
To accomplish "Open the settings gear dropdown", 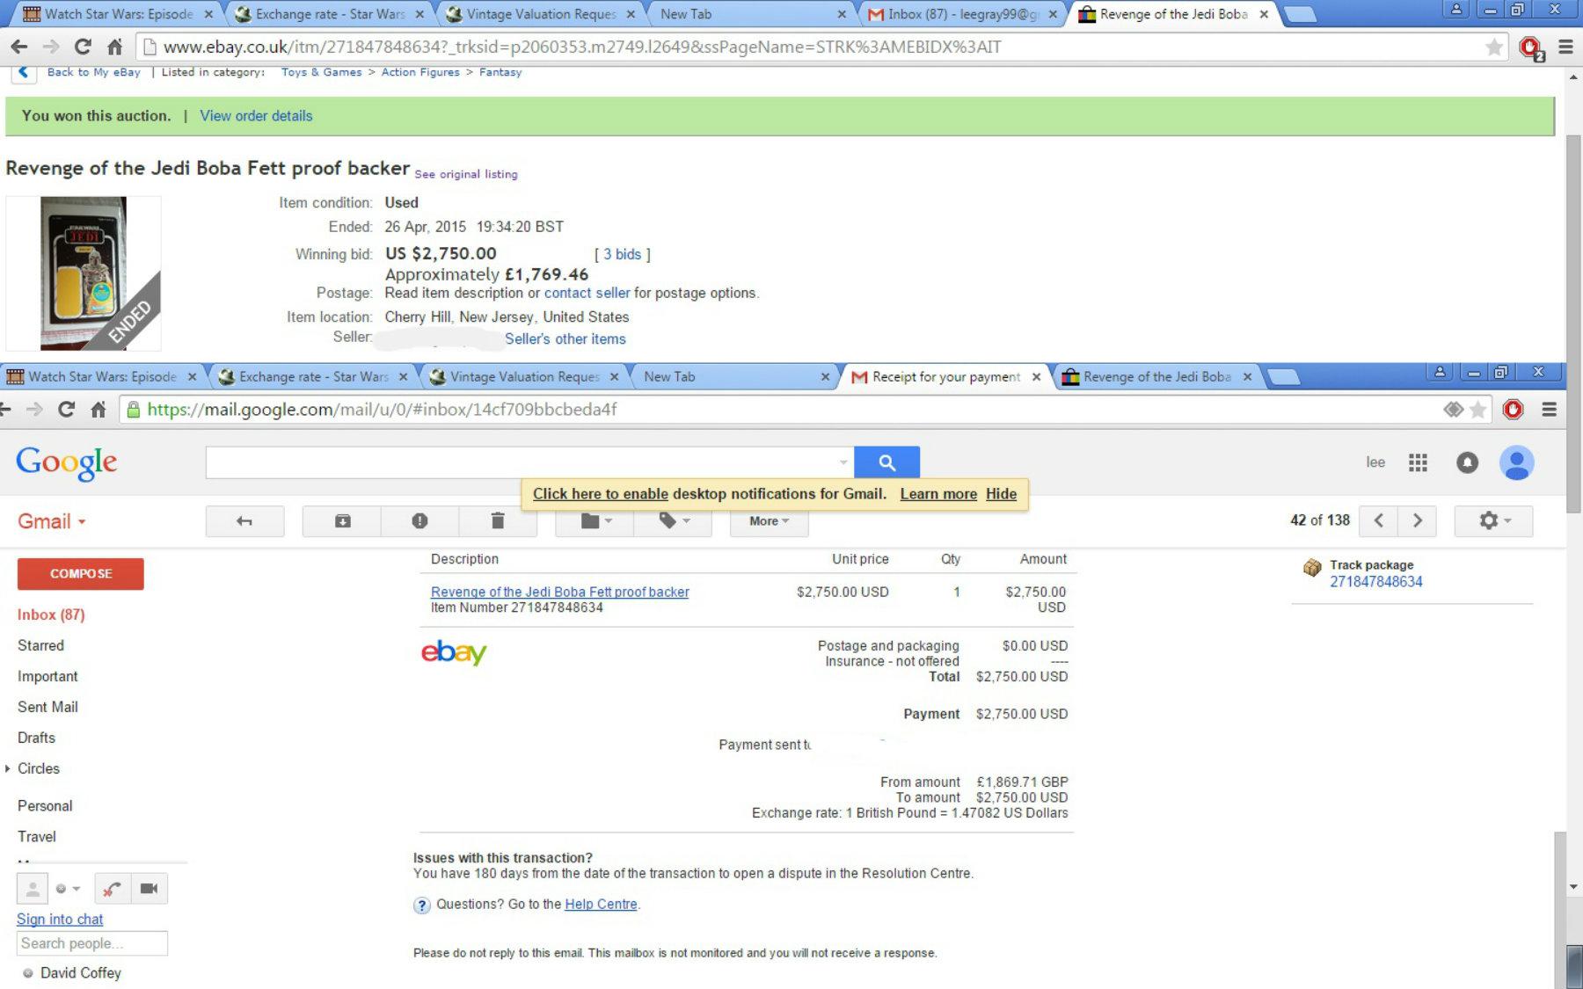I will 1493,520.
